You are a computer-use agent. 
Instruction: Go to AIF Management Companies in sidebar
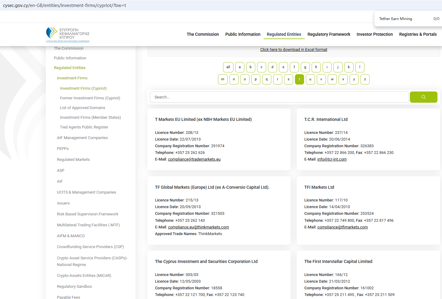coord(82,138)
